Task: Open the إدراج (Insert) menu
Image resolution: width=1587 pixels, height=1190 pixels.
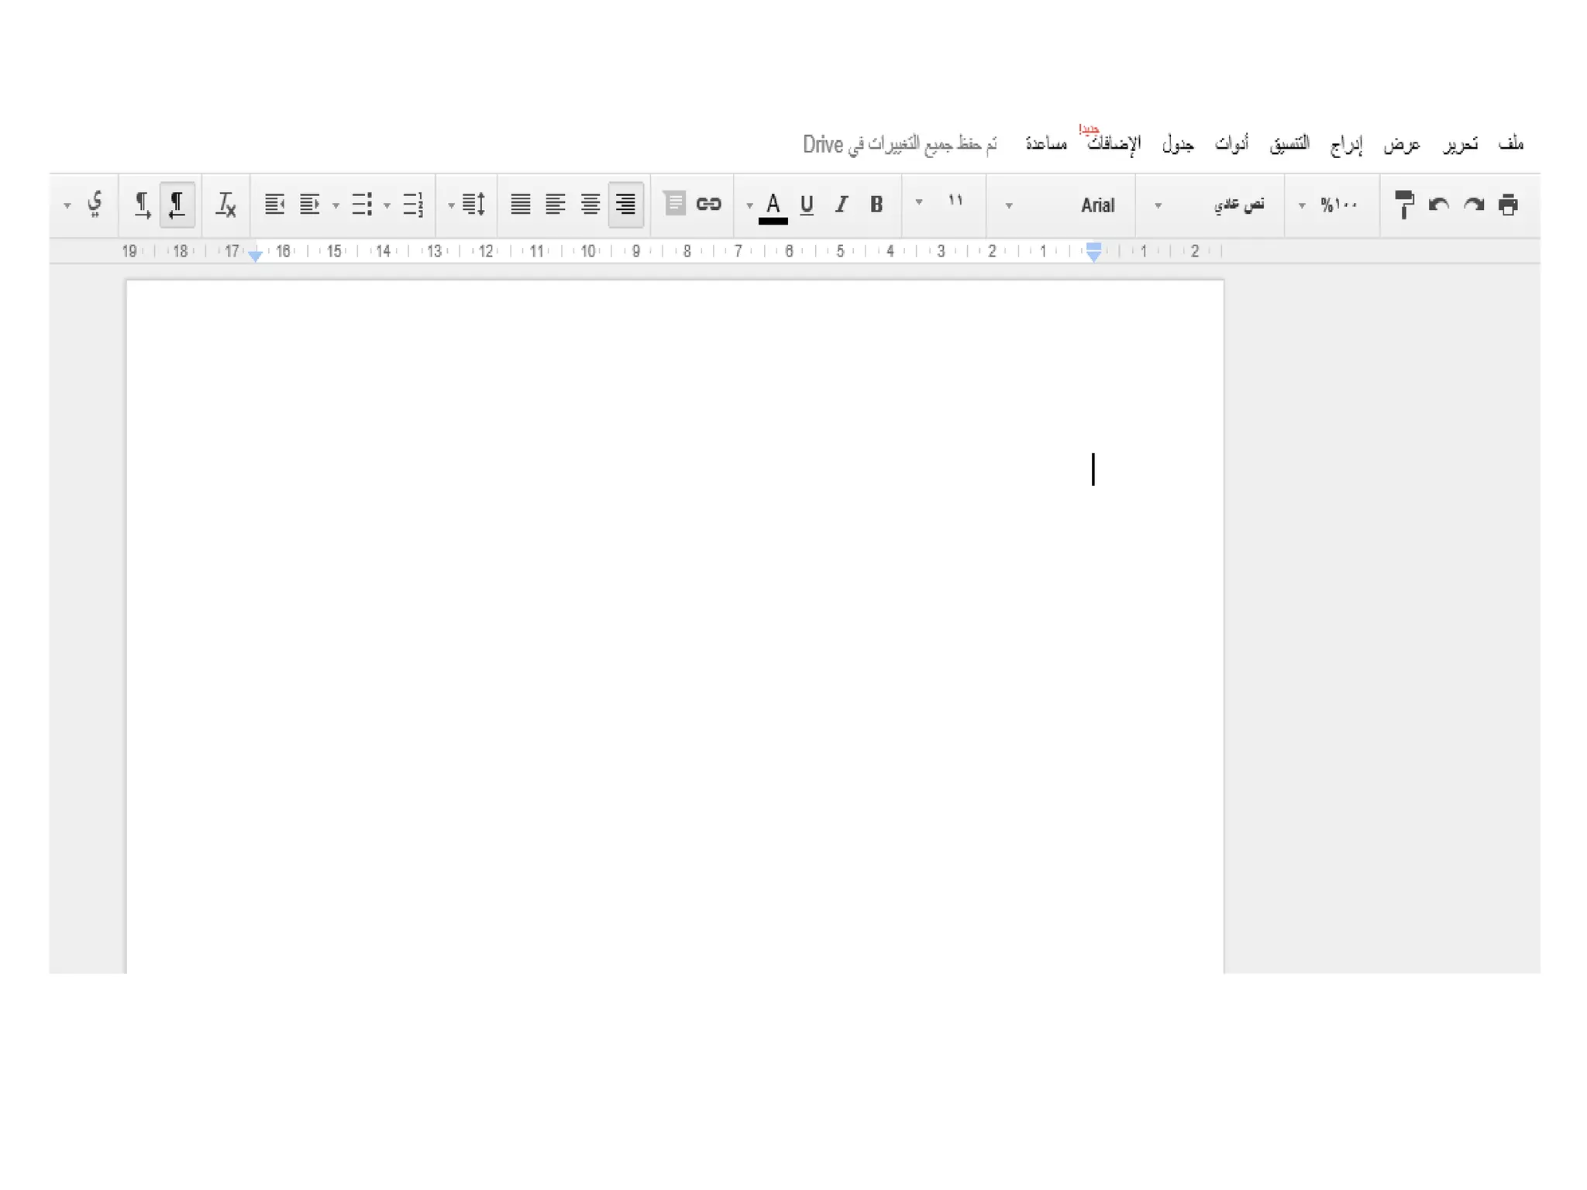Action: (x=1346, y=144)
